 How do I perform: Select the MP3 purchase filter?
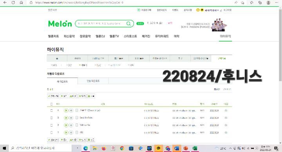(54, 65)
